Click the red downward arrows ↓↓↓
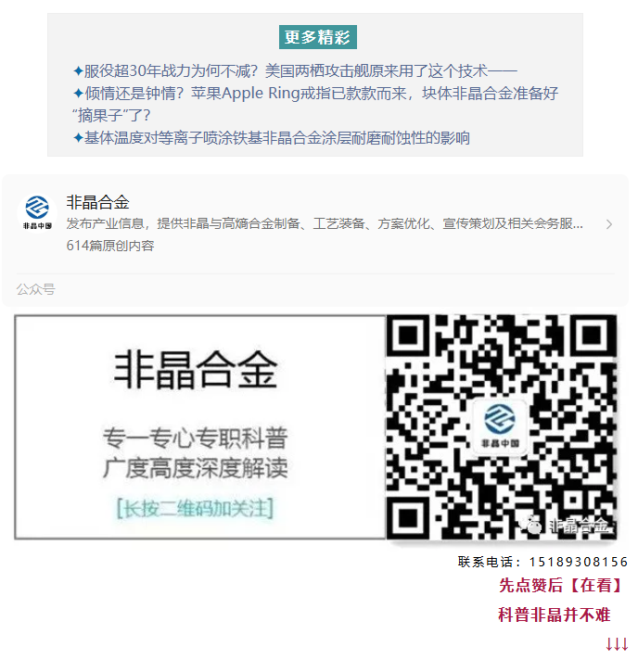The image size is (638, 672). (x=617, y=643)
